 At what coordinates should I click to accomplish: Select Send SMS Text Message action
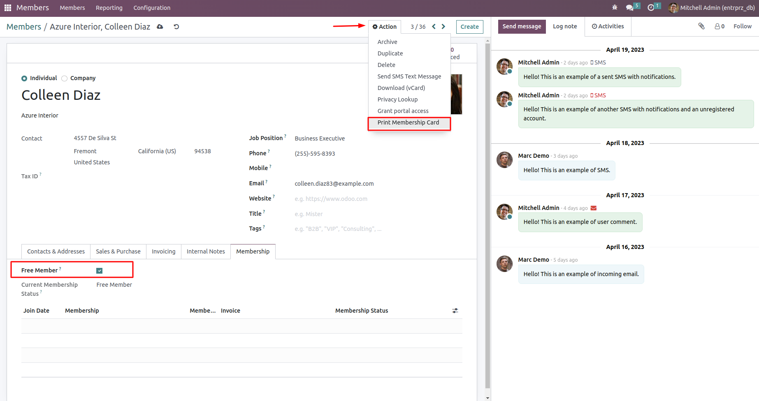[409, 76]
